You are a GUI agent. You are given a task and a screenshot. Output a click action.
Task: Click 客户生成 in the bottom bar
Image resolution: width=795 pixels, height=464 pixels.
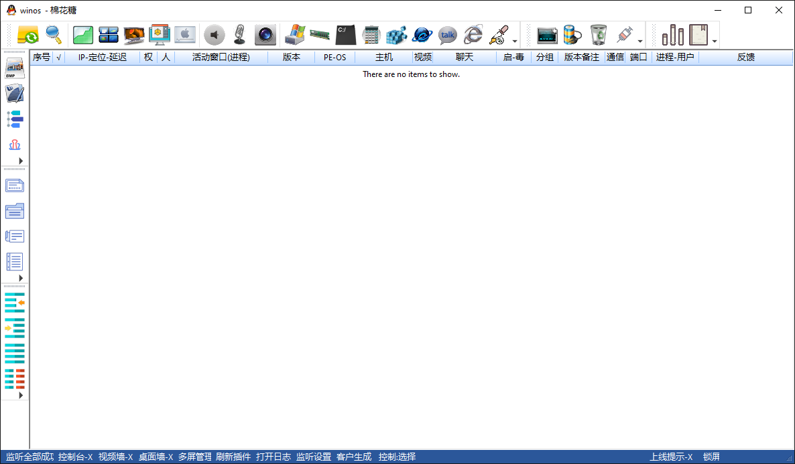point(354,457)
